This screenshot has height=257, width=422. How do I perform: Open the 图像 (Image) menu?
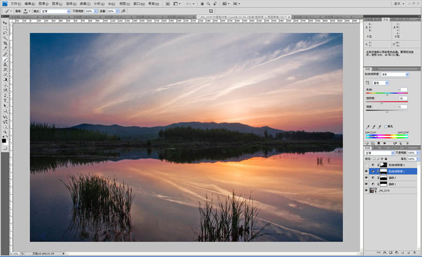43,4
